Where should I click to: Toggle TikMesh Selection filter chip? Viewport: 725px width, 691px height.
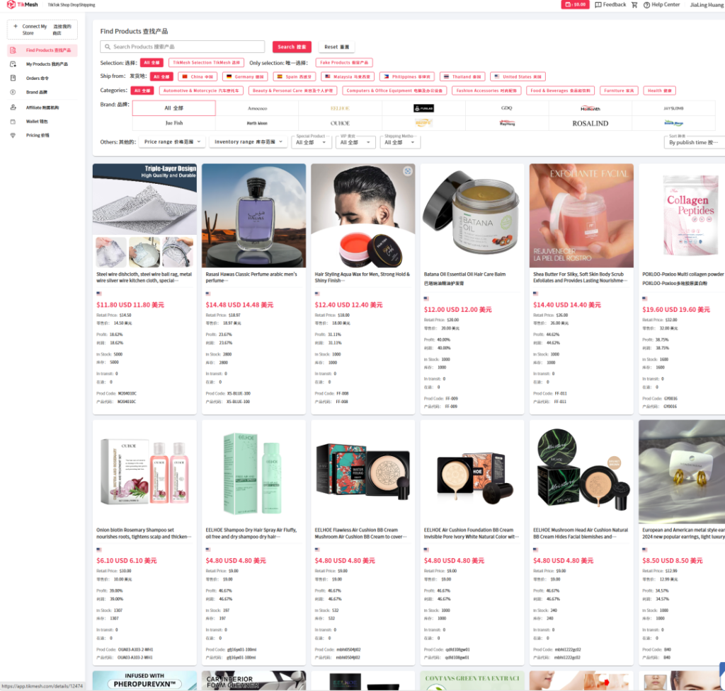point(206,62)
